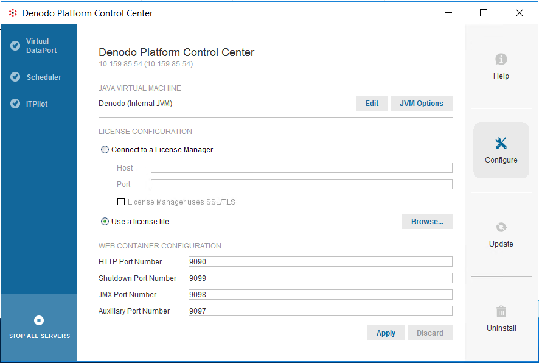Click the ITPilot checkmark status icon
This screenshot has height=363, width=539.
tap(15, 104)
